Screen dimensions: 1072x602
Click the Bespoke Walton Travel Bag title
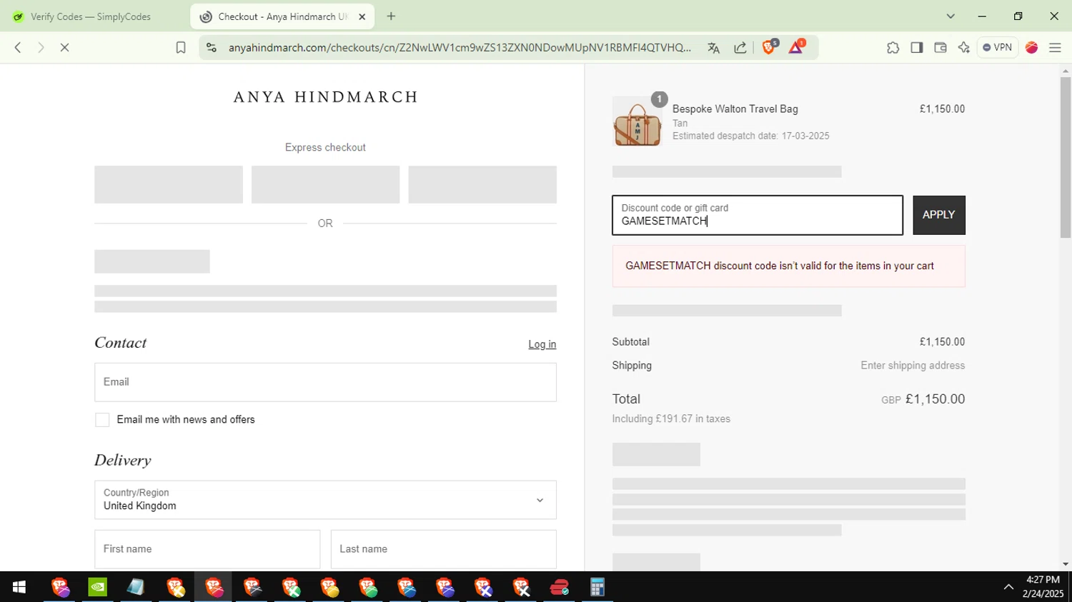pyautogui.click(x=735, y=109)
